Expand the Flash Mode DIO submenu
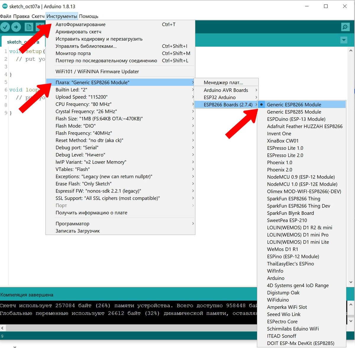 pos(120,126)
